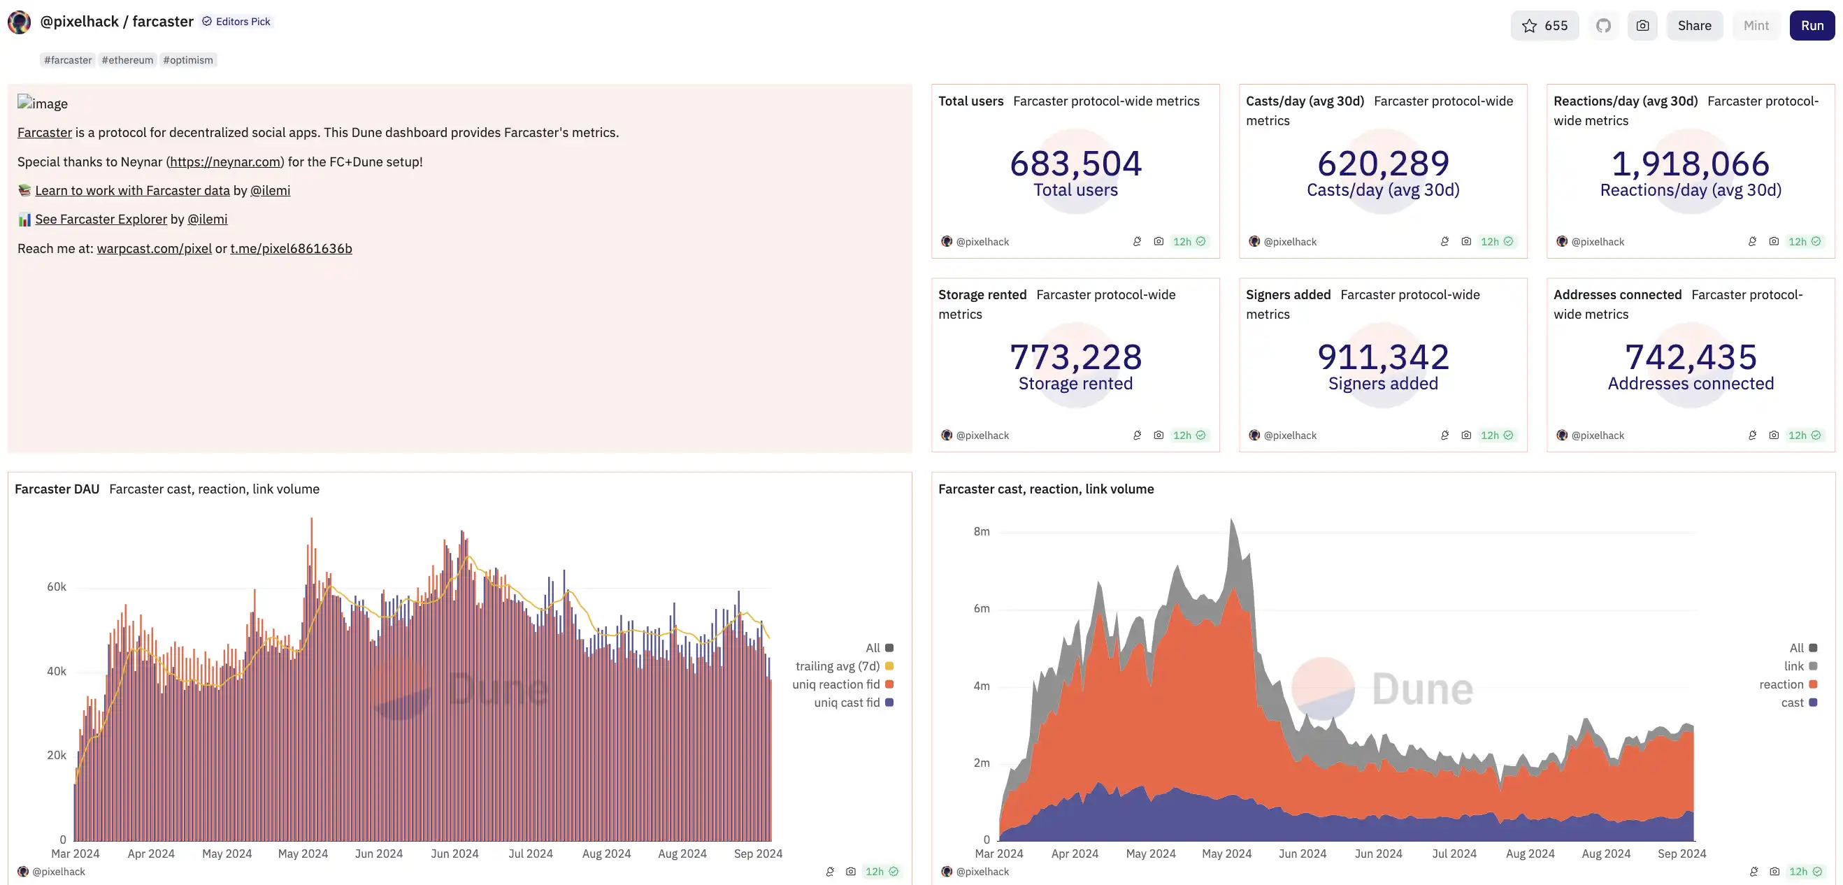Click the header camera screenshot icon
1843x885 pixels.
[1642, 26]
